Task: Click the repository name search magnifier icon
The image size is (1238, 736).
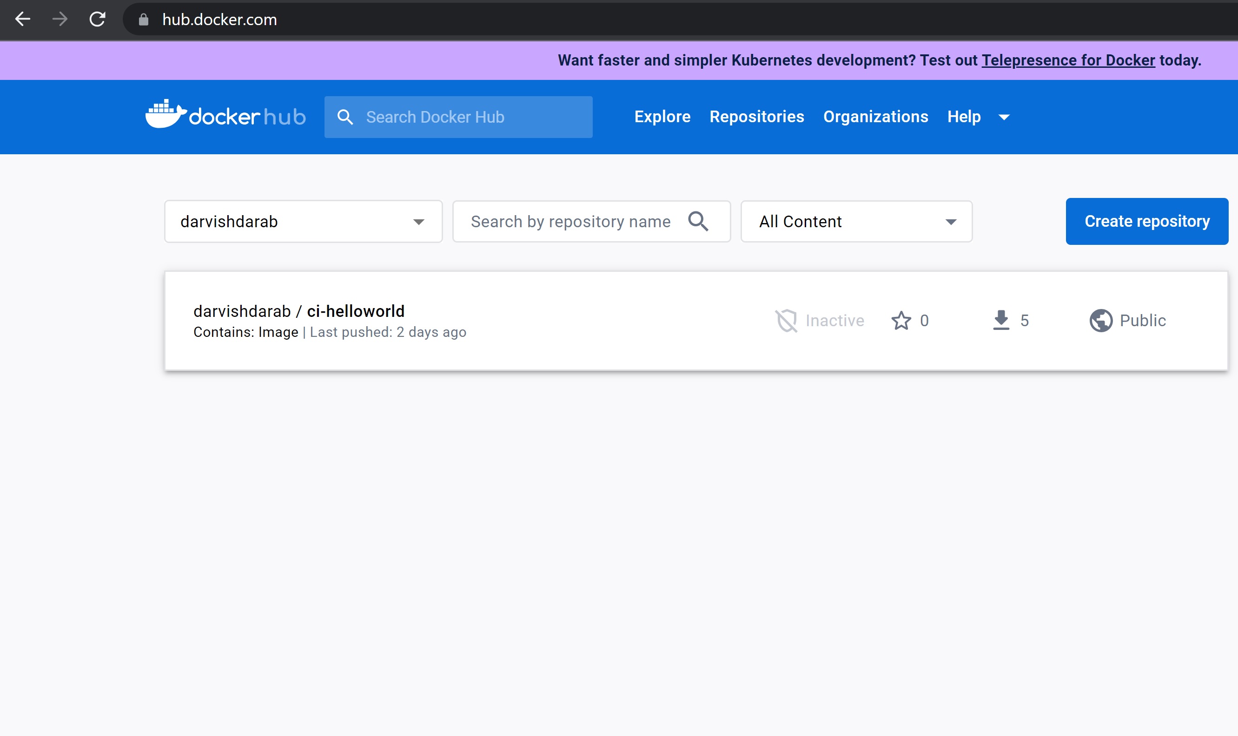Action: pyautogui.click(x=698, y=221)
